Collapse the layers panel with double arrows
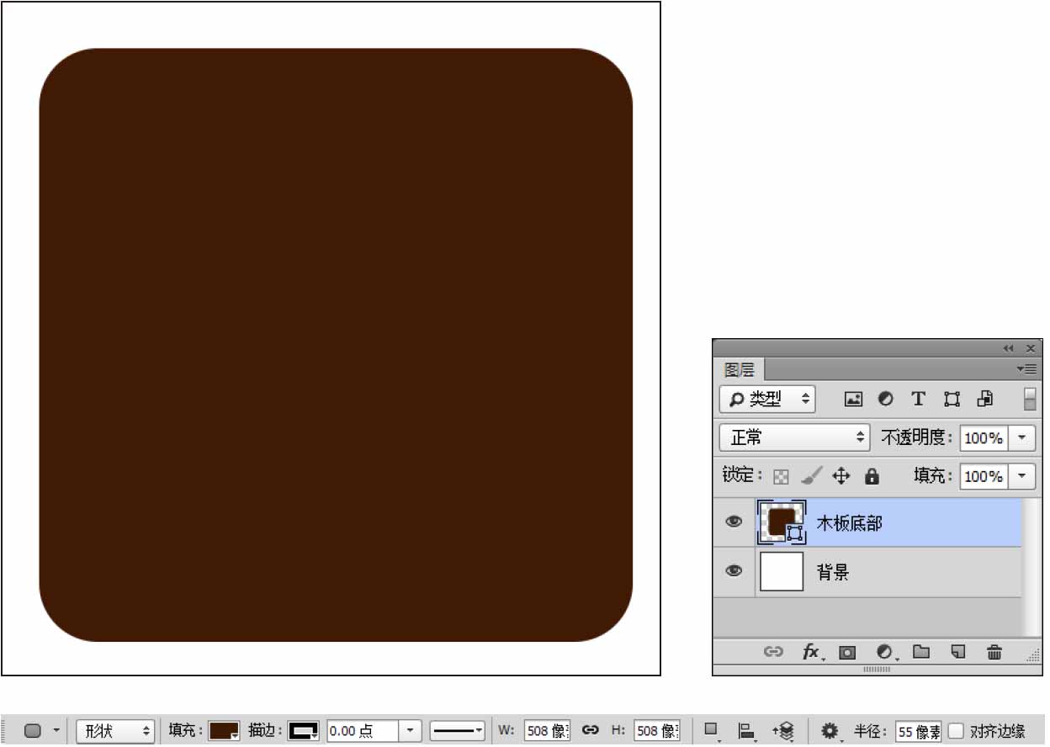This screenshot has width=1050, height=747. pos(1008,348)
